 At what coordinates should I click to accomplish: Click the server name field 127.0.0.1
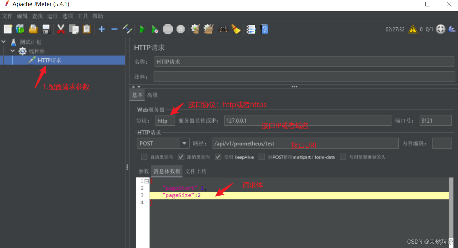pyautogui.click(x=307, y=121)
